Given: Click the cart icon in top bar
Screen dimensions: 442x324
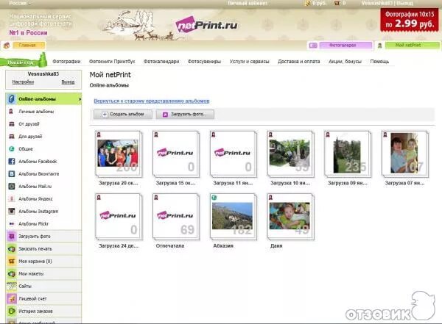Looking at the screenshot, I should tap(337, 3).
